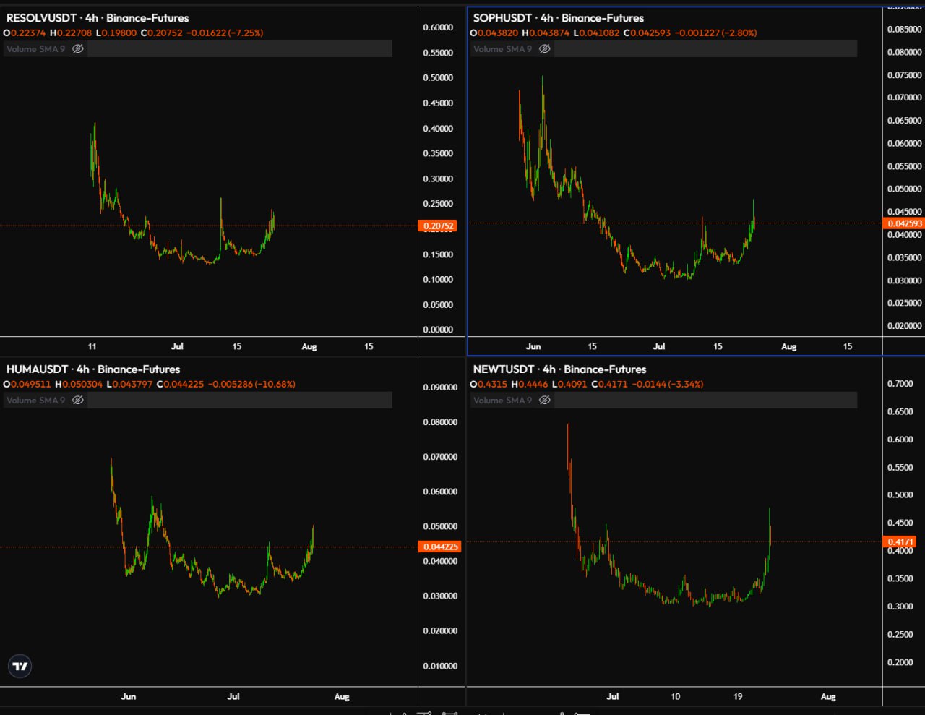Click the 0.042593 current price tag
Screen dimensions: 925x715
[x=904, y=223]
